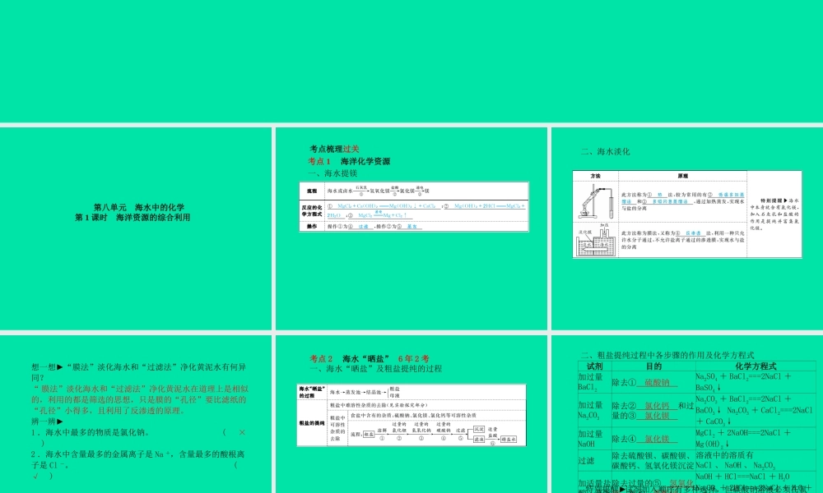Click the subheading 一、海水提镁
Viewport: 823px width, 493px height.
(x=332, y=173)
